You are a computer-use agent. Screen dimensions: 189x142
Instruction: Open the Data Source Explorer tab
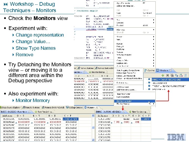point(10,108)
